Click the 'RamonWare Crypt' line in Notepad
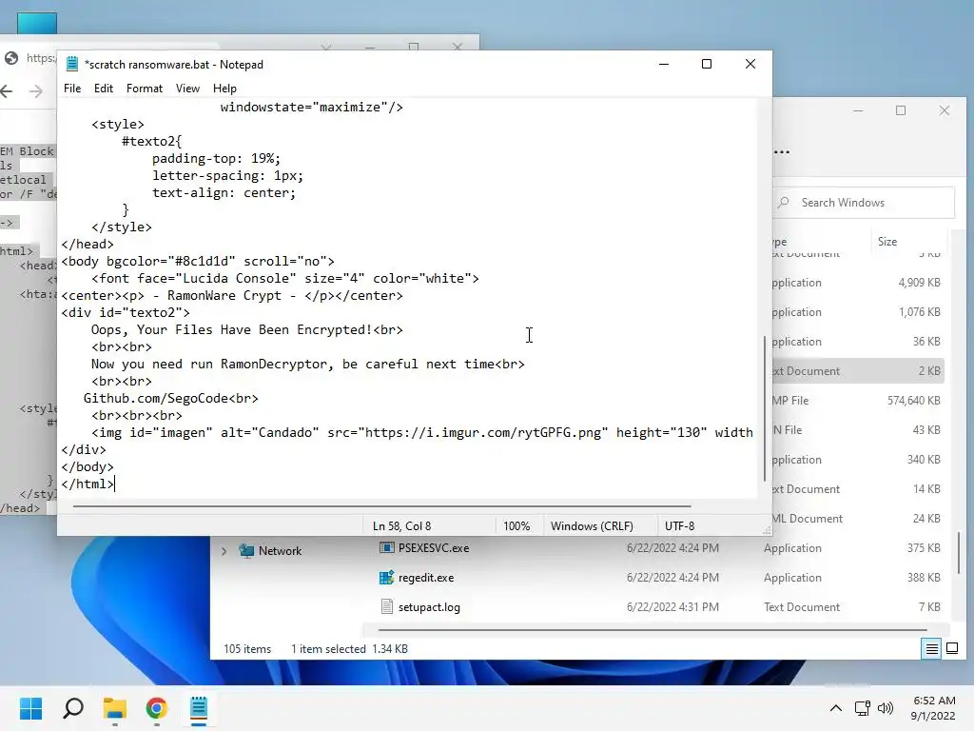 232,296
